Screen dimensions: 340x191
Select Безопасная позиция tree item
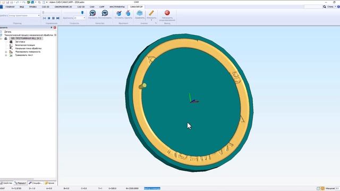pos(25,45)
